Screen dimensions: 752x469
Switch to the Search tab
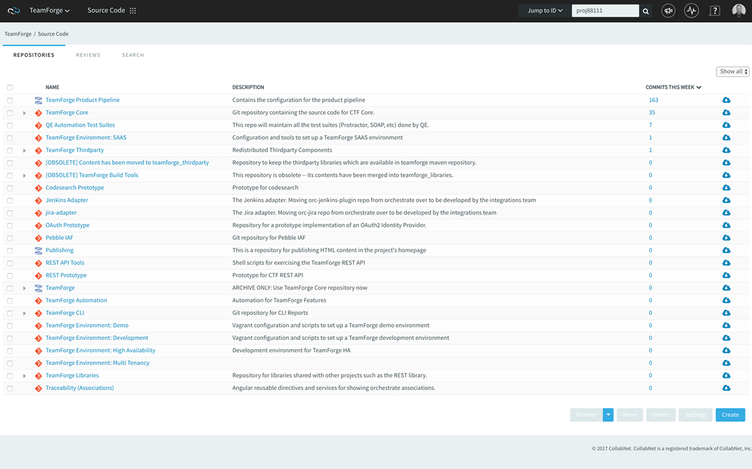coord(133,55)
